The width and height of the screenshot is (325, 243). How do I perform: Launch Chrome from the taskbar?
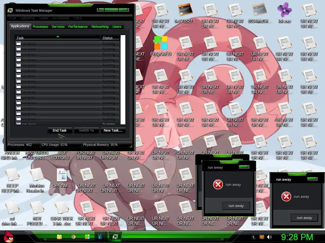tap(73, 237)
